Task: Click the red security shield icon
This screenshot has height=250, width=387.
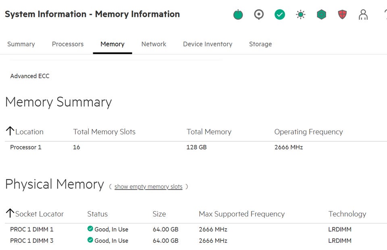Action: [x=342, y=15]
